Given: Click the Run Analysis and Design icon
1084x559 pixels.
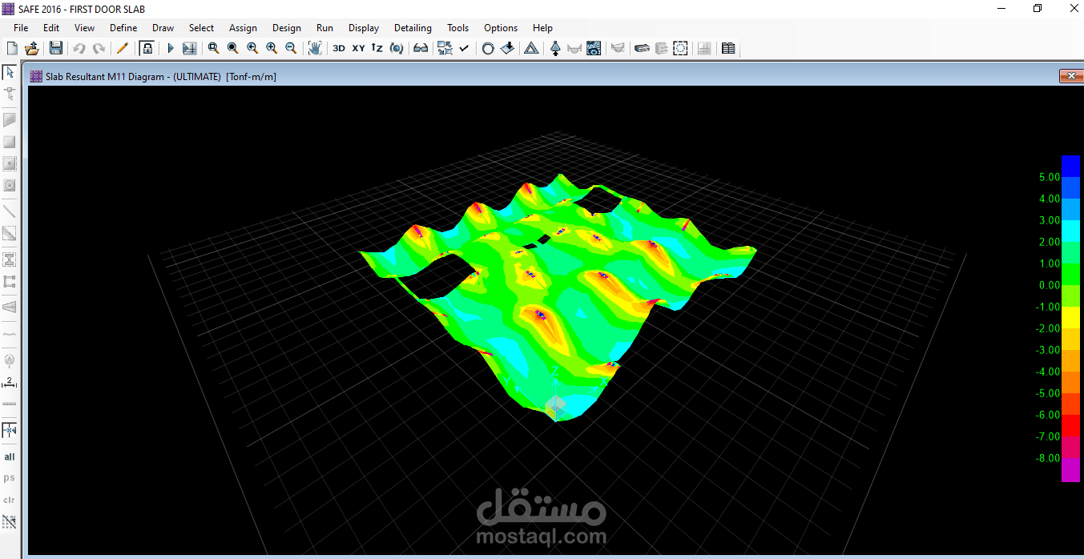Looking at the screenshot, I should 189,48.
